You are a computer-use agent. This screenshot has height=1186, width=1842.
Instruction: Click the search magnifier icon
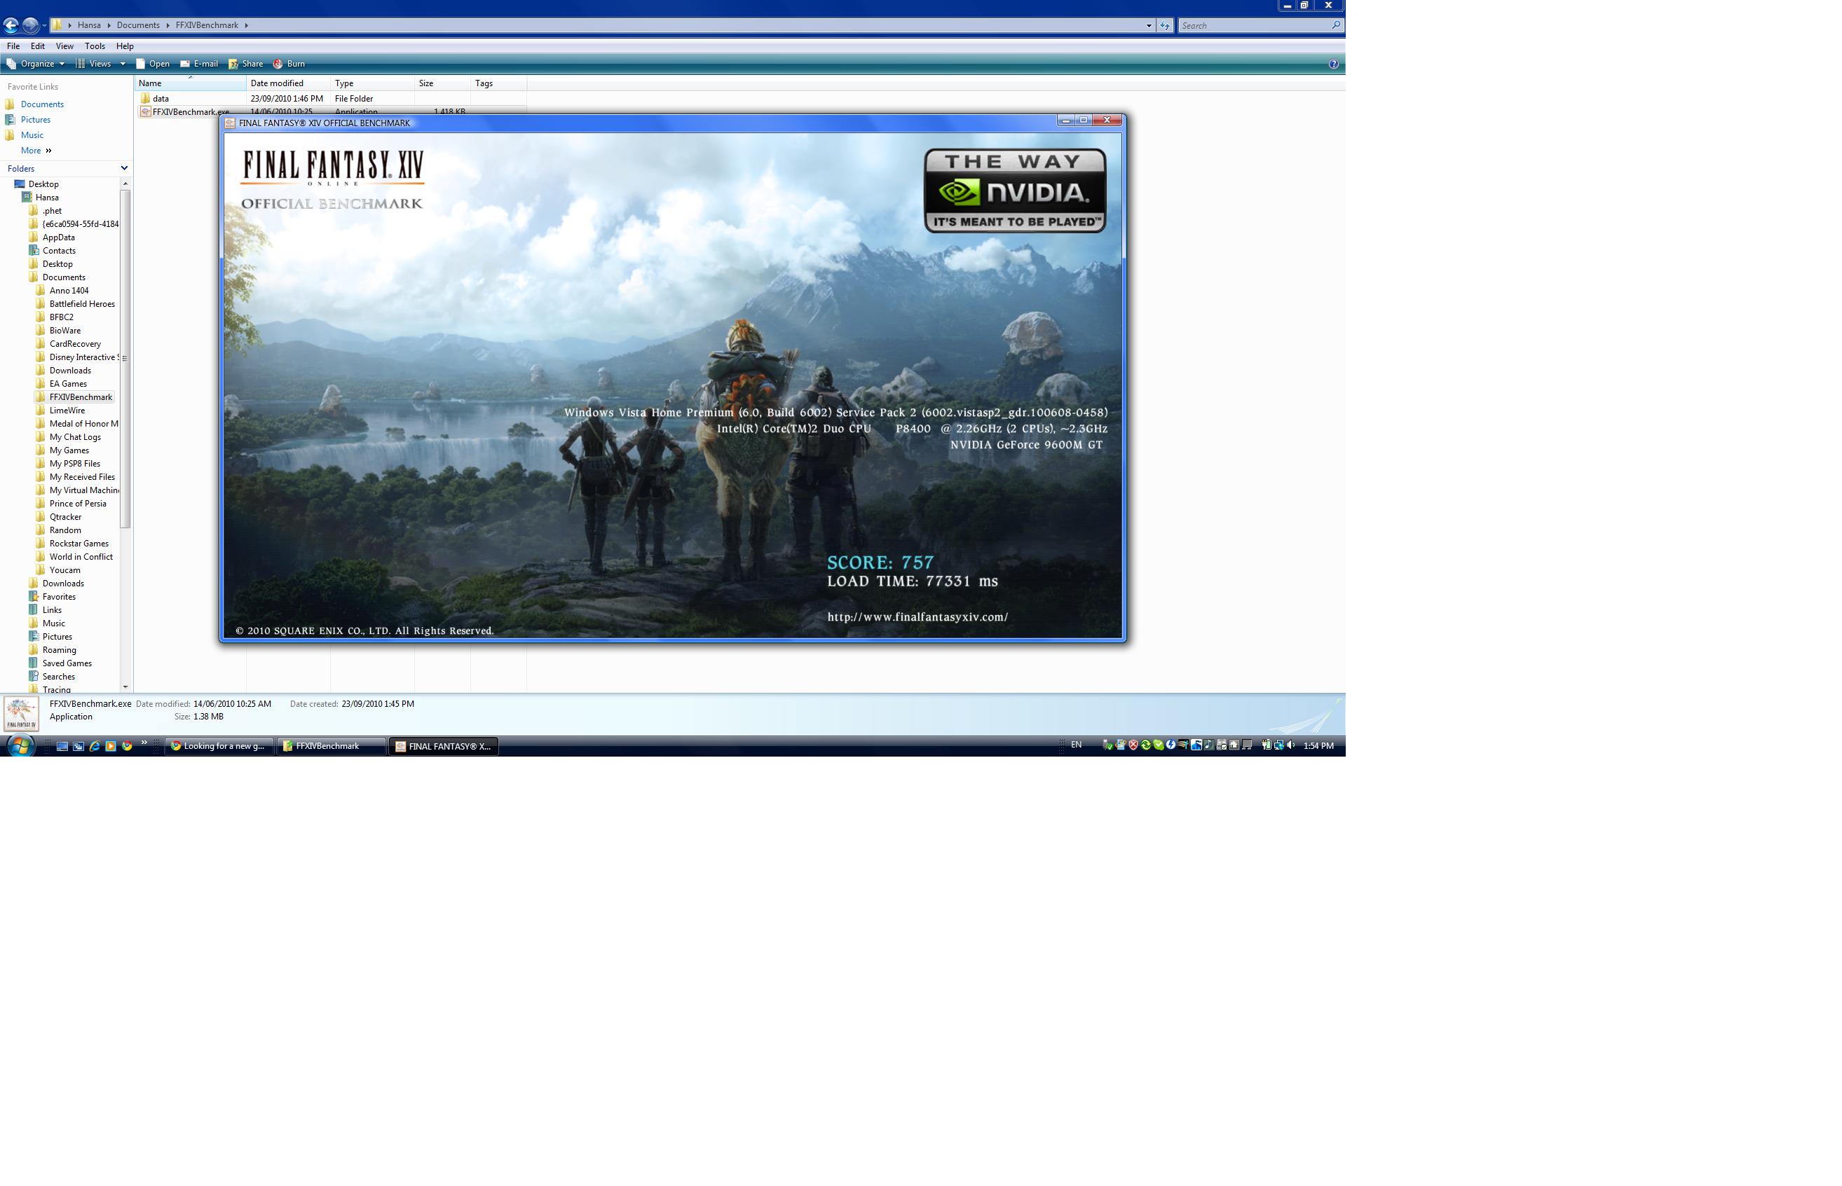[1336, 25]
